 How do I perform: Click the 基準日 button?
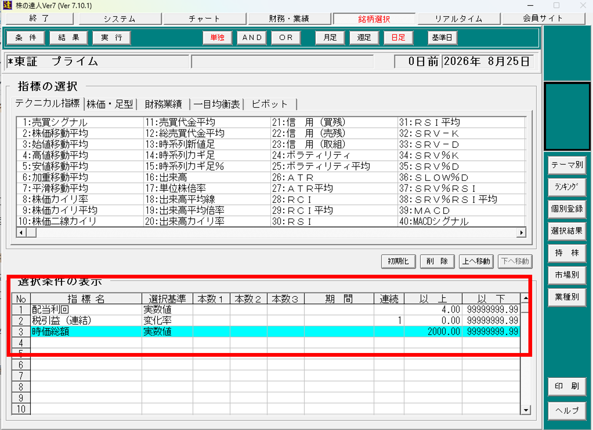[442, 37]
